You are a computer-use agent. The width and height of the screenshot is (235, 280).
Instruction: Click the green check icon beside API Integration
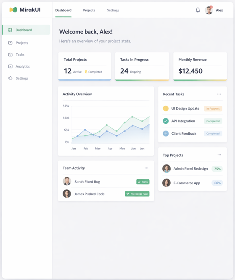point(166,121)
